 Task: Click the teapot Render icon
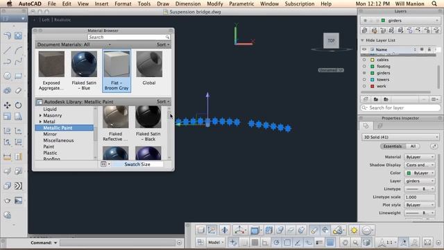click(8, 201)
